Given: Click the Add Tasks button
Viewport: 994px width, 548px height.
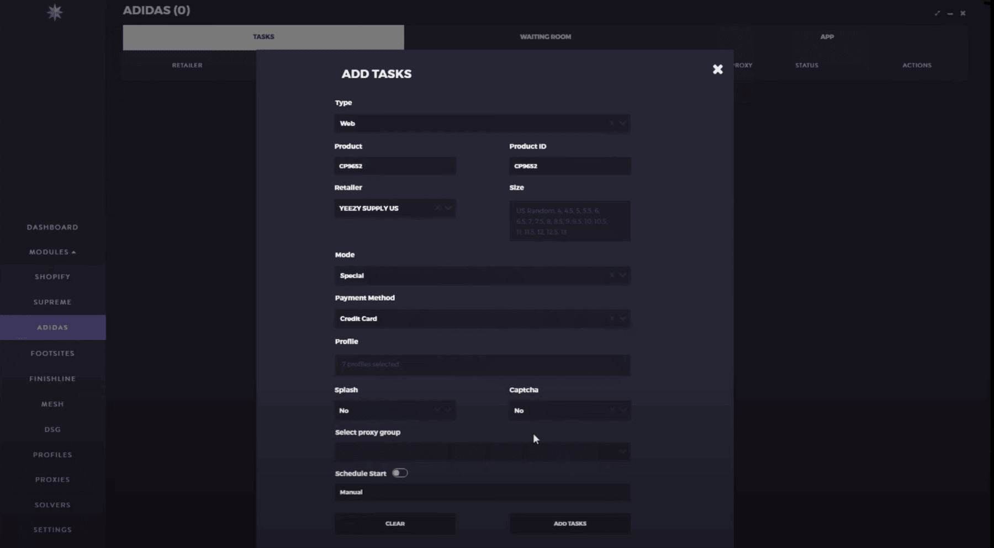Looking at the screenshot, I should (570, 523).
